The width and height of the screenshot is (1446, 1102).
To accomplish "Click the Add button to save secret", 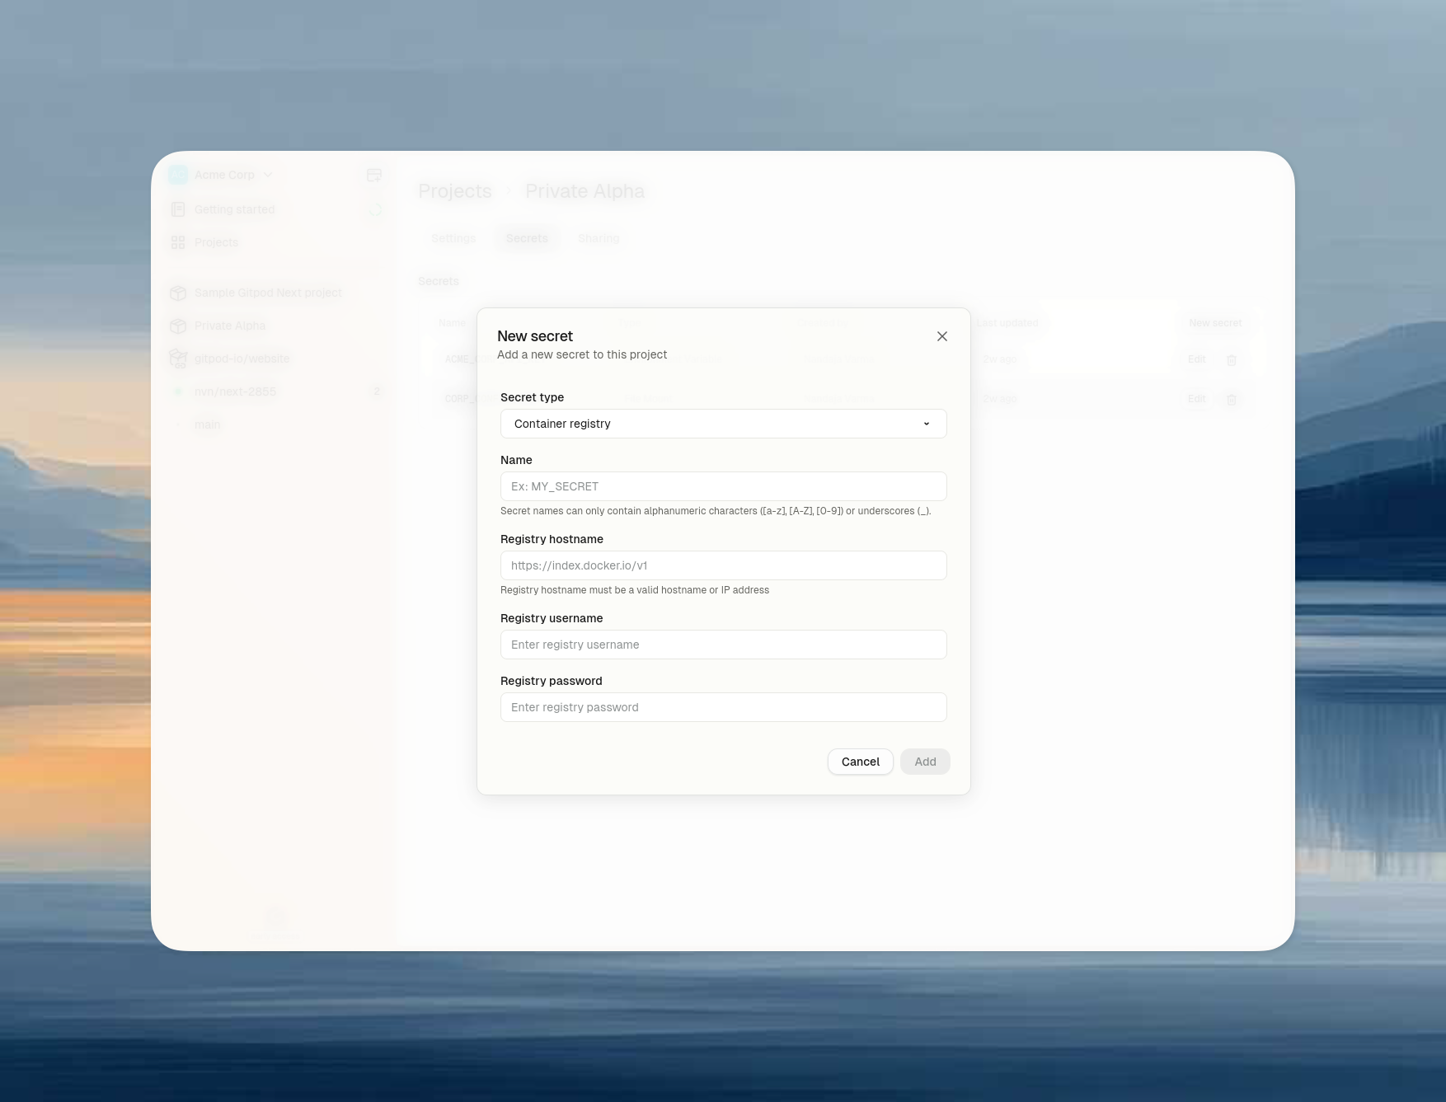I will 924,762.
